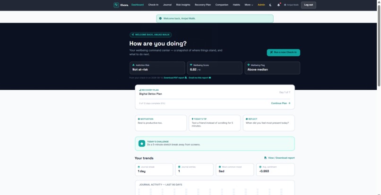
Task: Click the 'Above median' value
Action: [x=258, y=70]
